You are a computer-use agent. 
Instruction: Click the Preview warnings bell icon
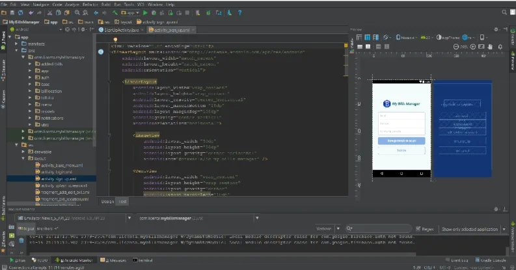500,47
